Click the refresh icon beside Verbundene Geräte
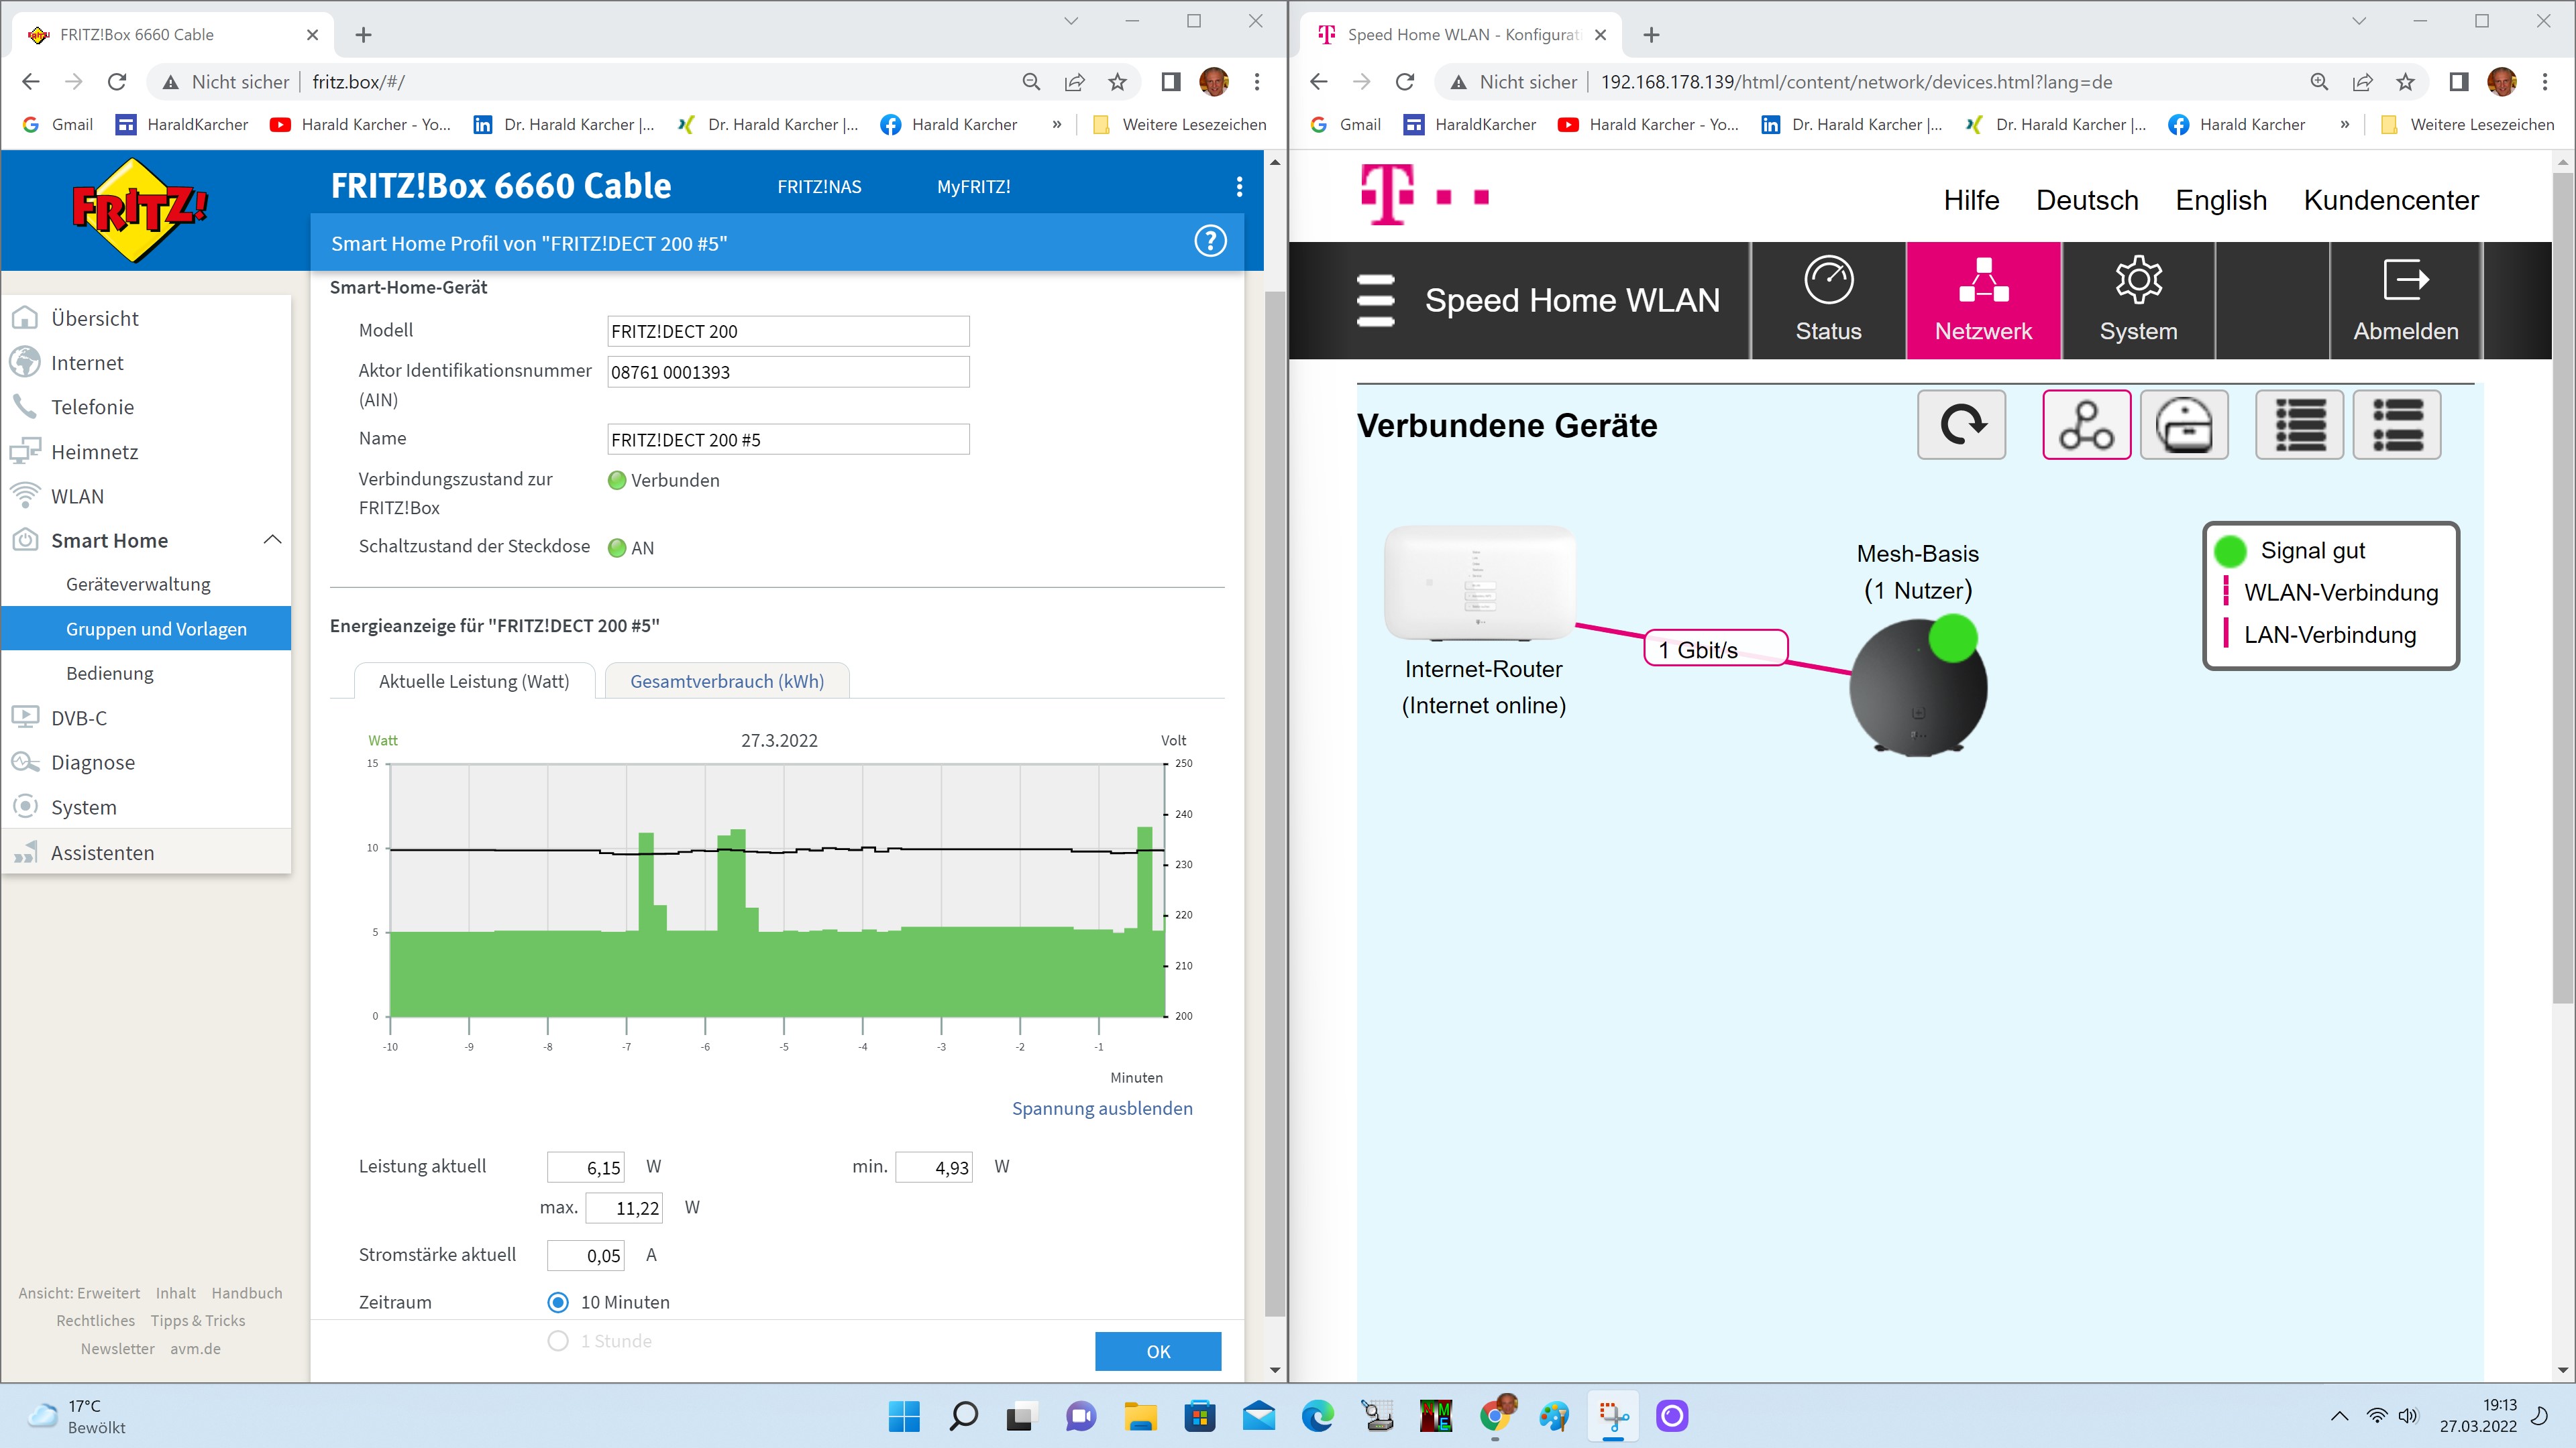 [x=1961, y=425]
